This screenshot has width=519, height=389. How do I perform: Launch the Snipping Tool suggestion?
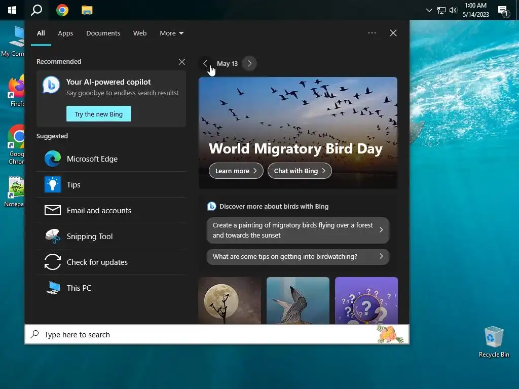click(x=111, y=236)
